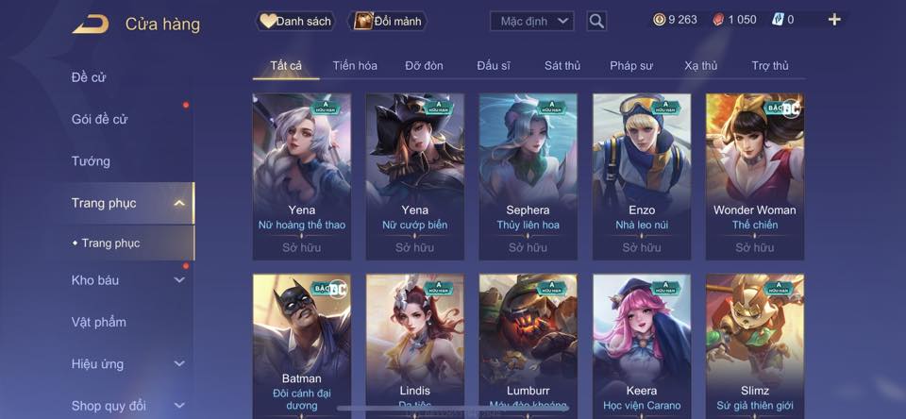906x419 pixels.
Task: Tap the blue voucher currency icon
Action: (x=778, y=20)
